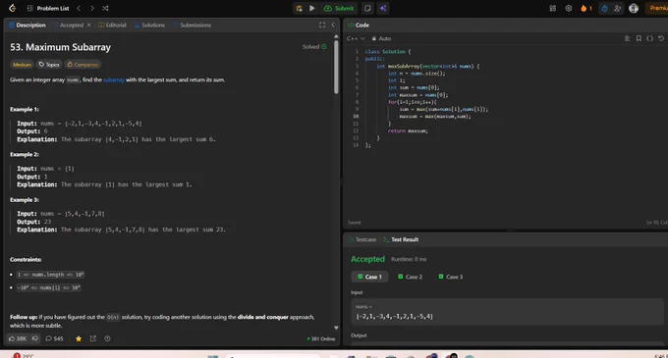
Task: Click the LeetCode logo icon
Action: [13, 8]
